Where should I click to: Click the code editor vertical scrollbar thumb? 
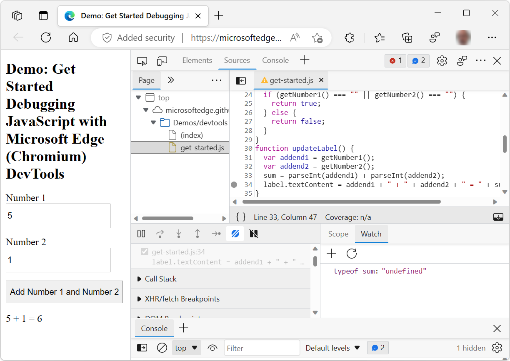coord(505,144)
